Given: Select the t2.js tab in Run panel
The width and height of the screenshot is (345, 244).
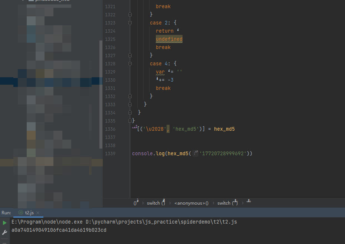Looking at the screenshot, I should tap(29, 213).
